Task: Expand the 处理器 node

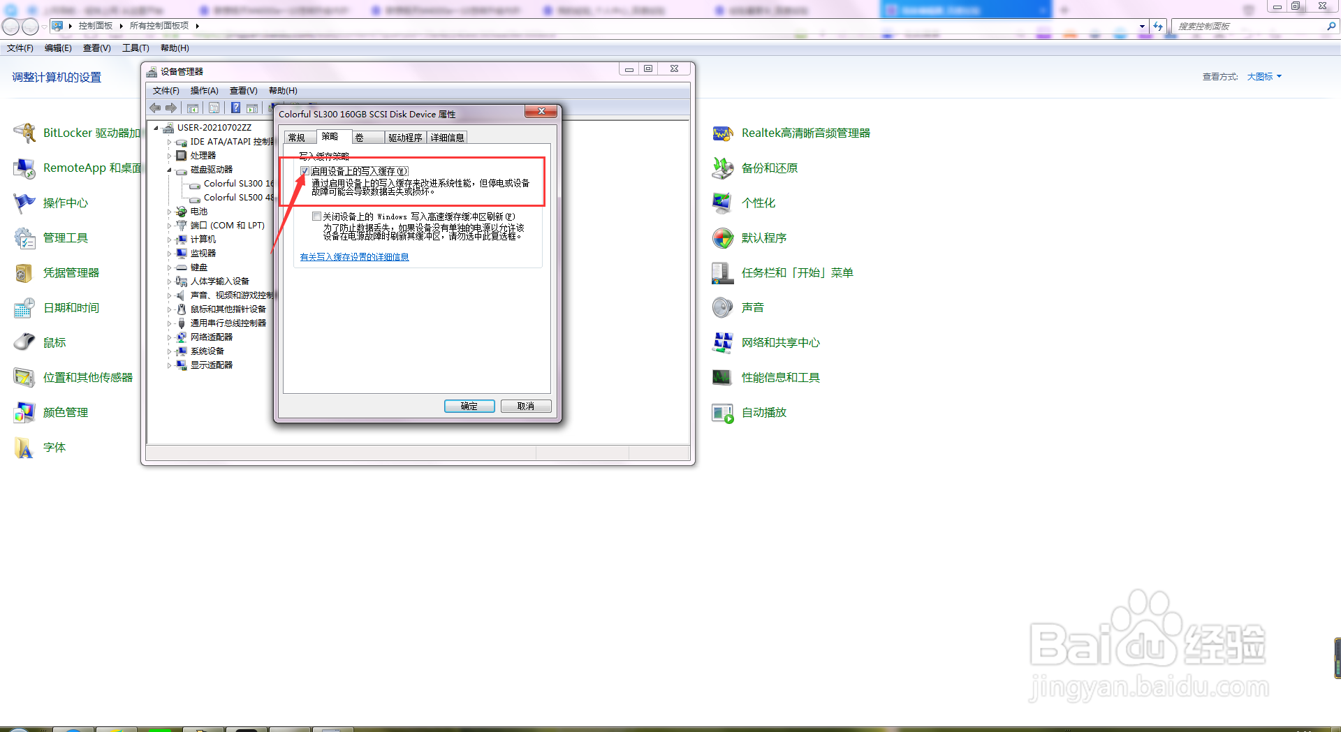Action: point(170,156)
